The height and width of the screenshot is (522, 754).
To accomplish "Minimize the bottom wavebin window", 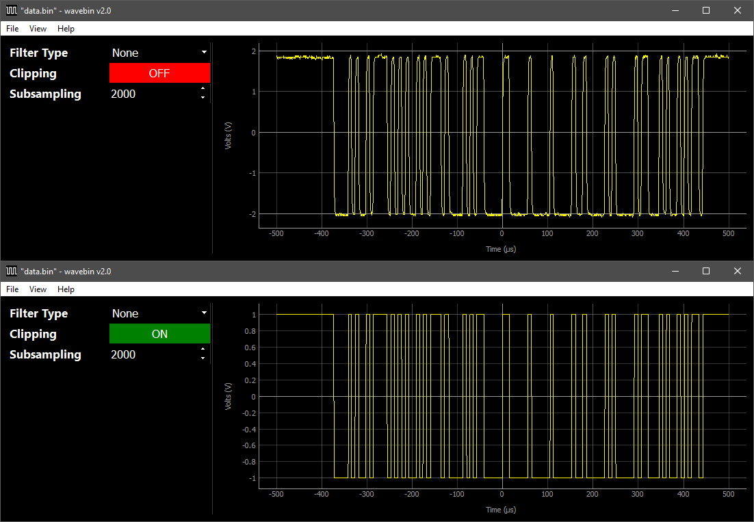I will pyautogui.click(x=675, y=271).
